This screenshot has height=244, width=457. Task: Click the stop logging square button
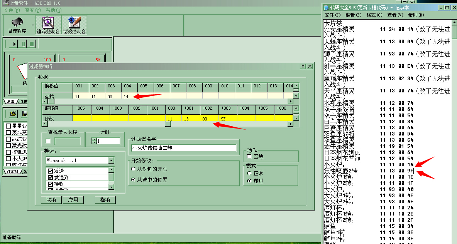(x=32, y=44)
